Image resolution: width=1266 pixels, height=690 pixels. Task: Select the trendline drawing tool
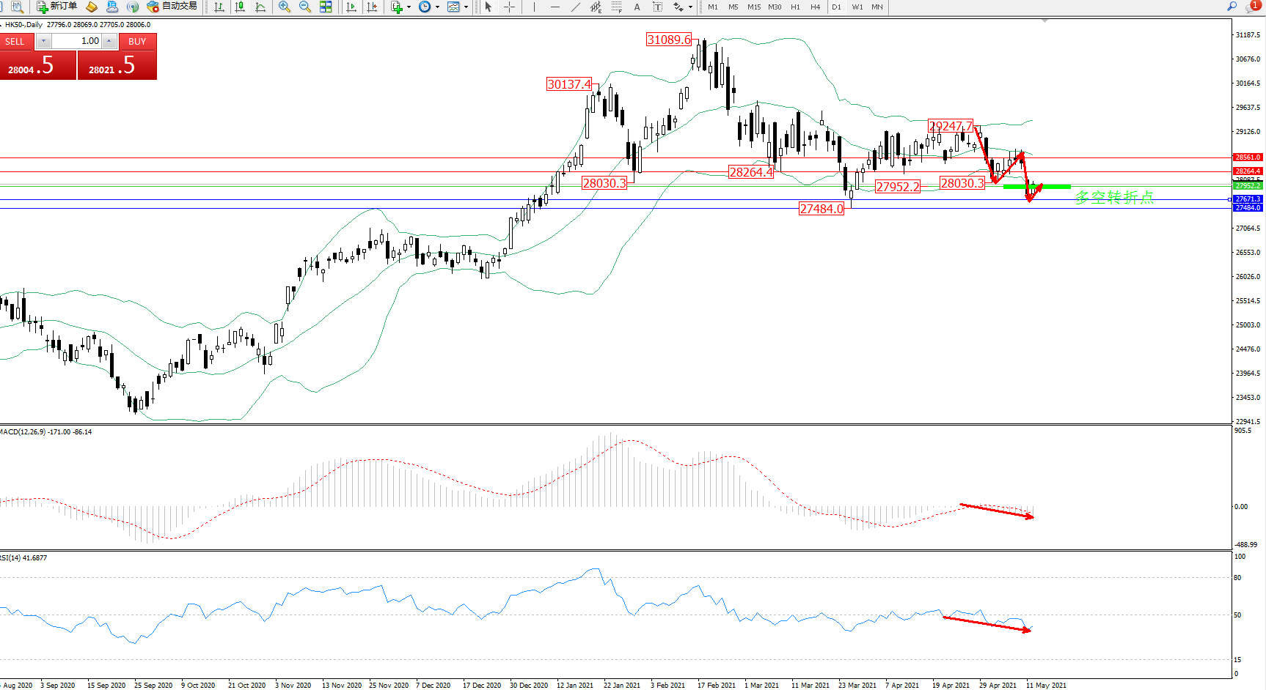tap(576, 7)
